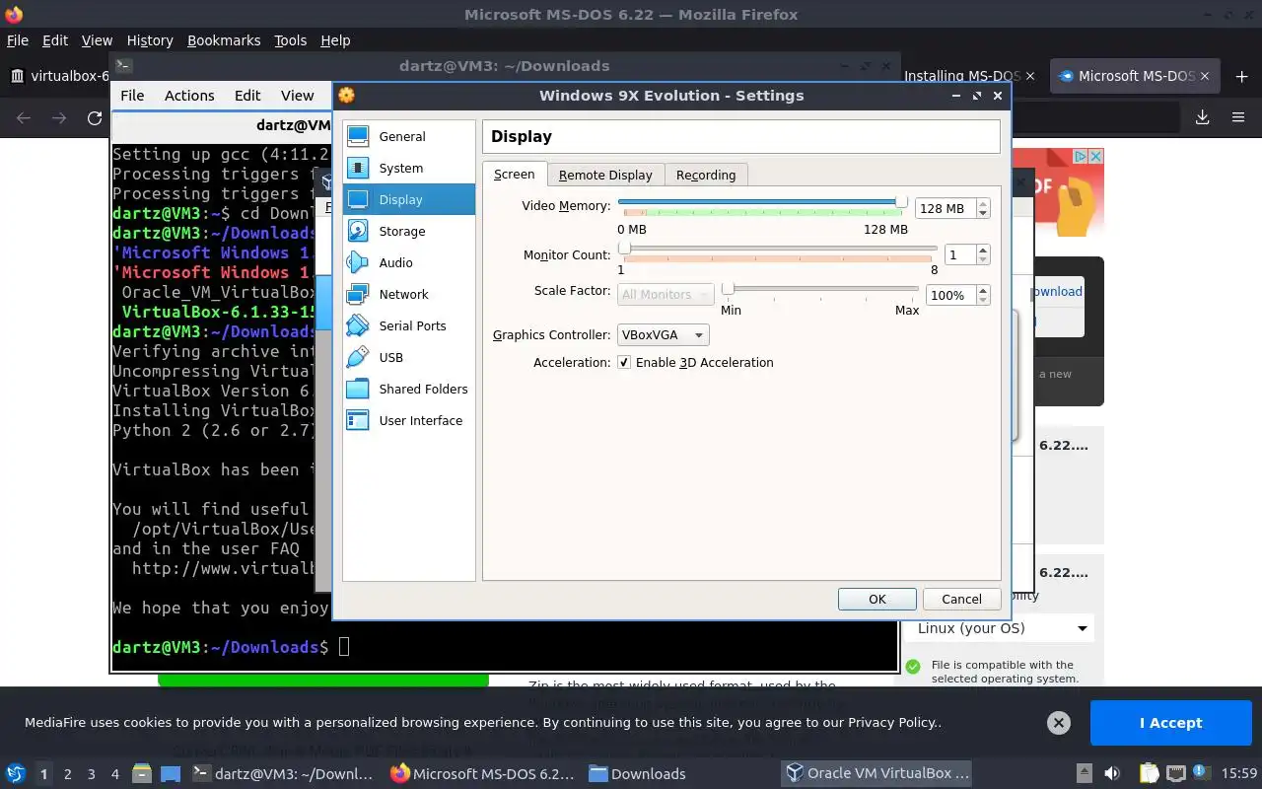Image resolution: width=1262 pixels, height=789 pixels.
Task: Open the taskbar file manager icon
Action: [140, 774]
